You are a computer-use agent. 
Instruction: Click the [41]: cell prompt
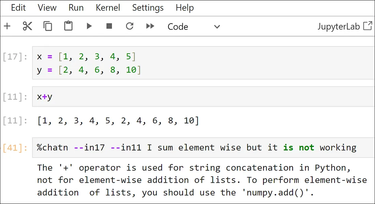15,148
